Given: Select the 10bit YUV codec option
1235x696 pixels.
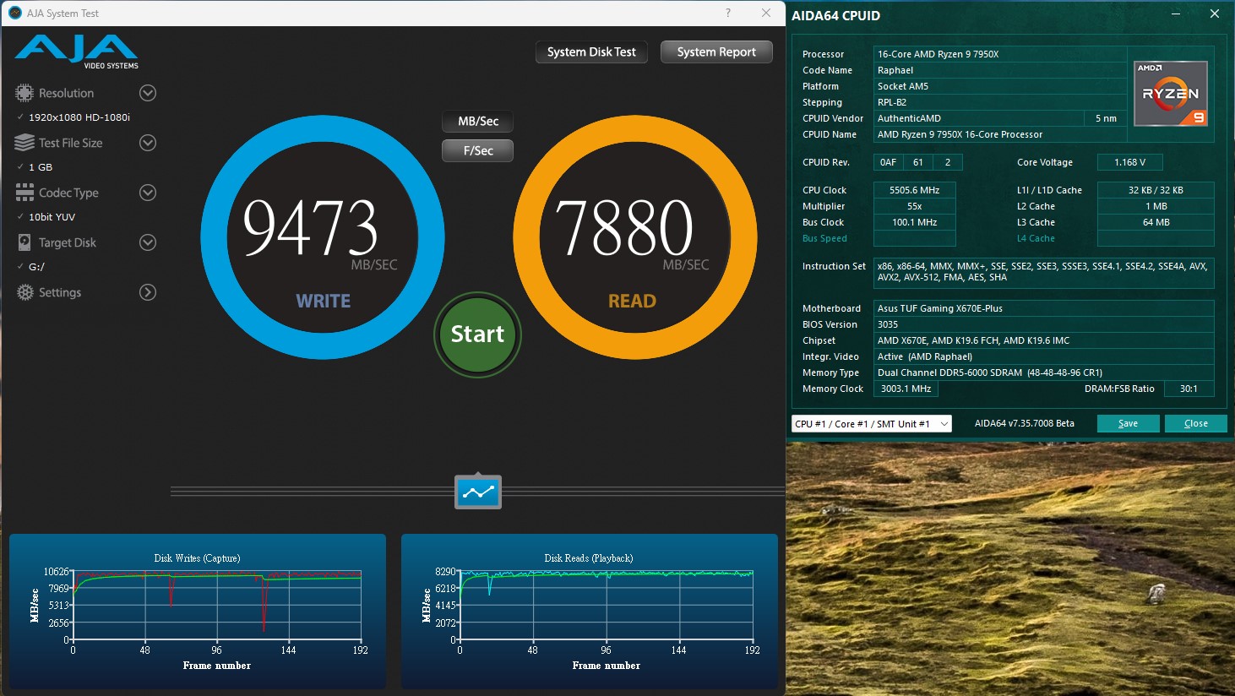Looking at the screenshot, I should [x=52, y=217].
